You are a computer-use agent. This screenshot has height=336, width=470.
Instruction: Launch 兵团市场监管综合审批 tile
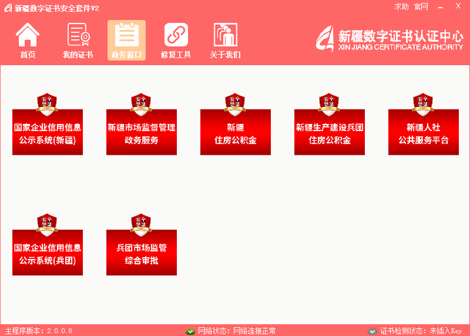click(142, 252)
